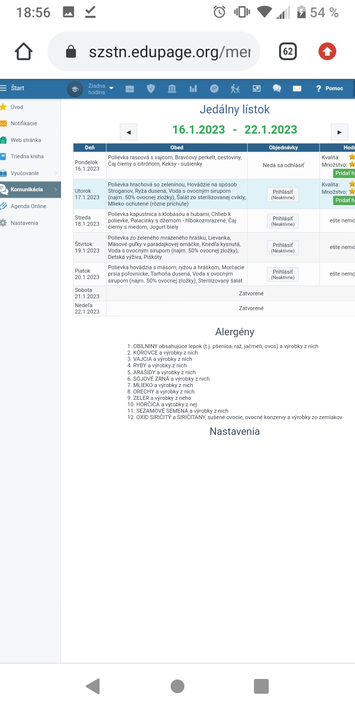Click the walking people icon in toolbar

[235, 89]
